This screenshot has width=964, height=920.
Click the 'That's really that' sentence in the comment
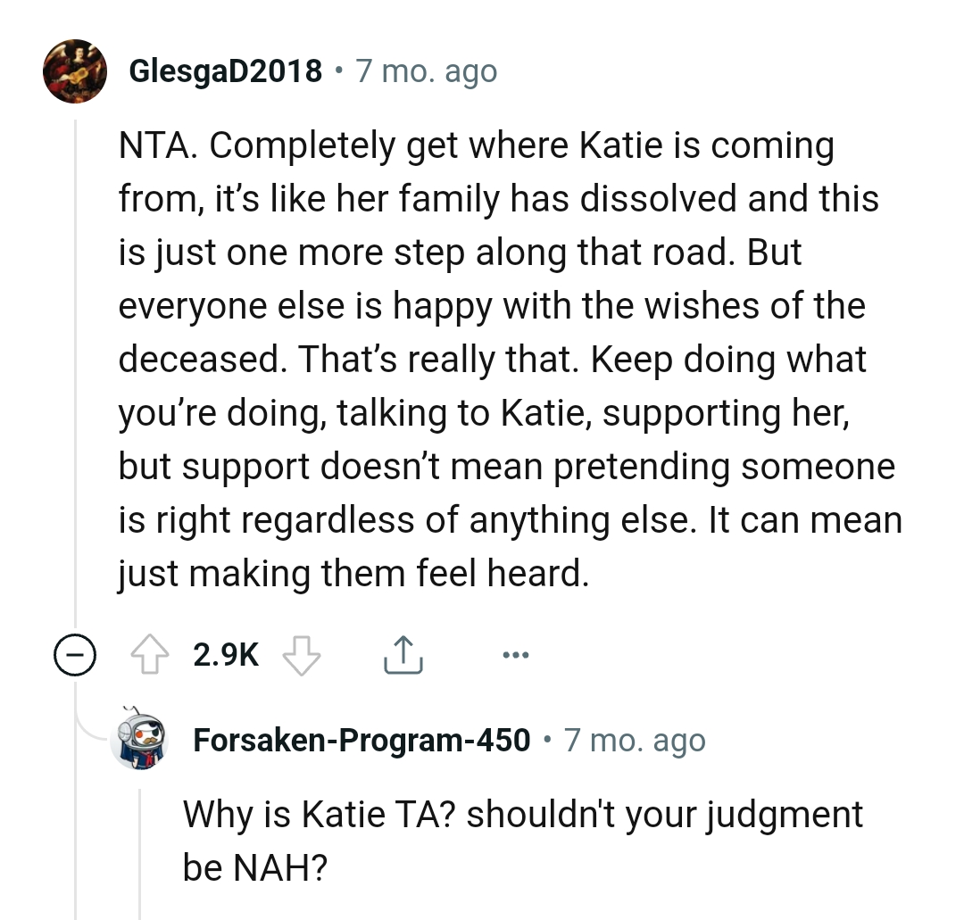(x=438, y=361)
